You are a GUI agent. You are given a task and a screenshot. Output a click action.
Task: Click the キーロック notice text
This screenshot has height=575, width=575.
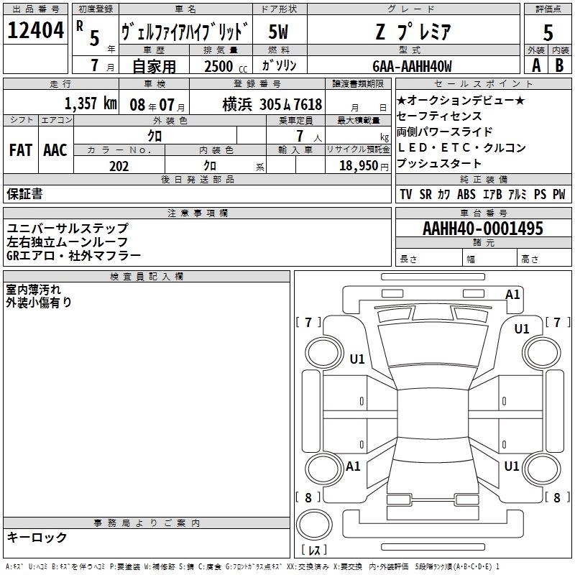pos(37,538)
